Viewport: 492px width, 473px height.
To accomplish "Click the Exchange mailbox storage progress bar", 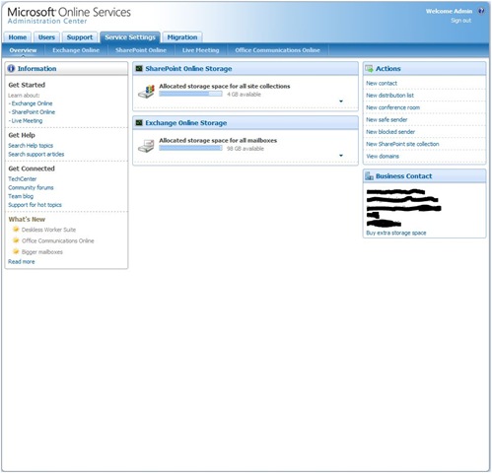I will (190, 148).
